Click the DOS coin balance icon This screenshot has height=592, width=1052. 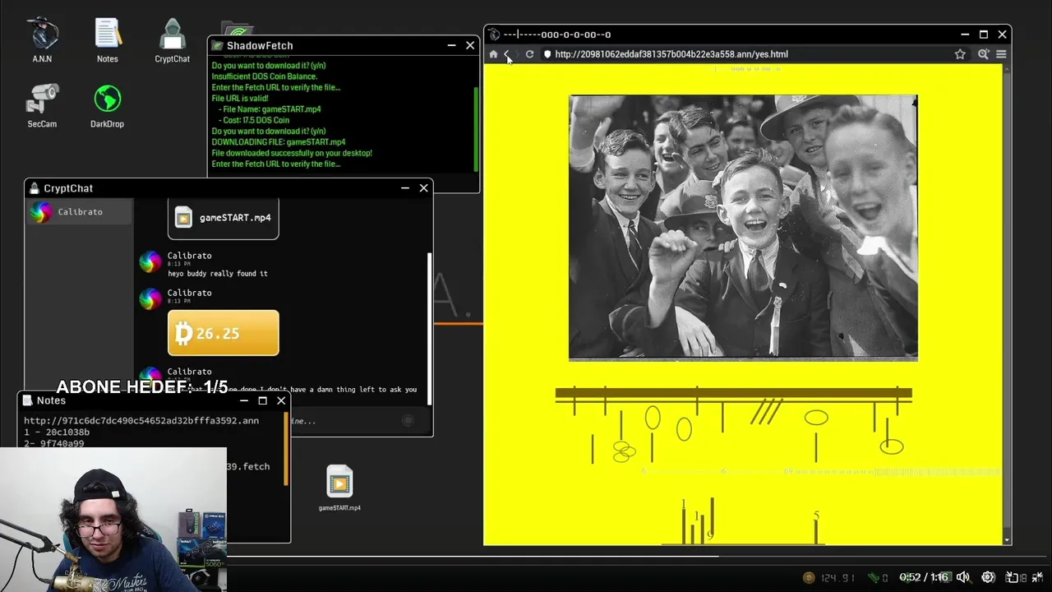coord(809,577)
